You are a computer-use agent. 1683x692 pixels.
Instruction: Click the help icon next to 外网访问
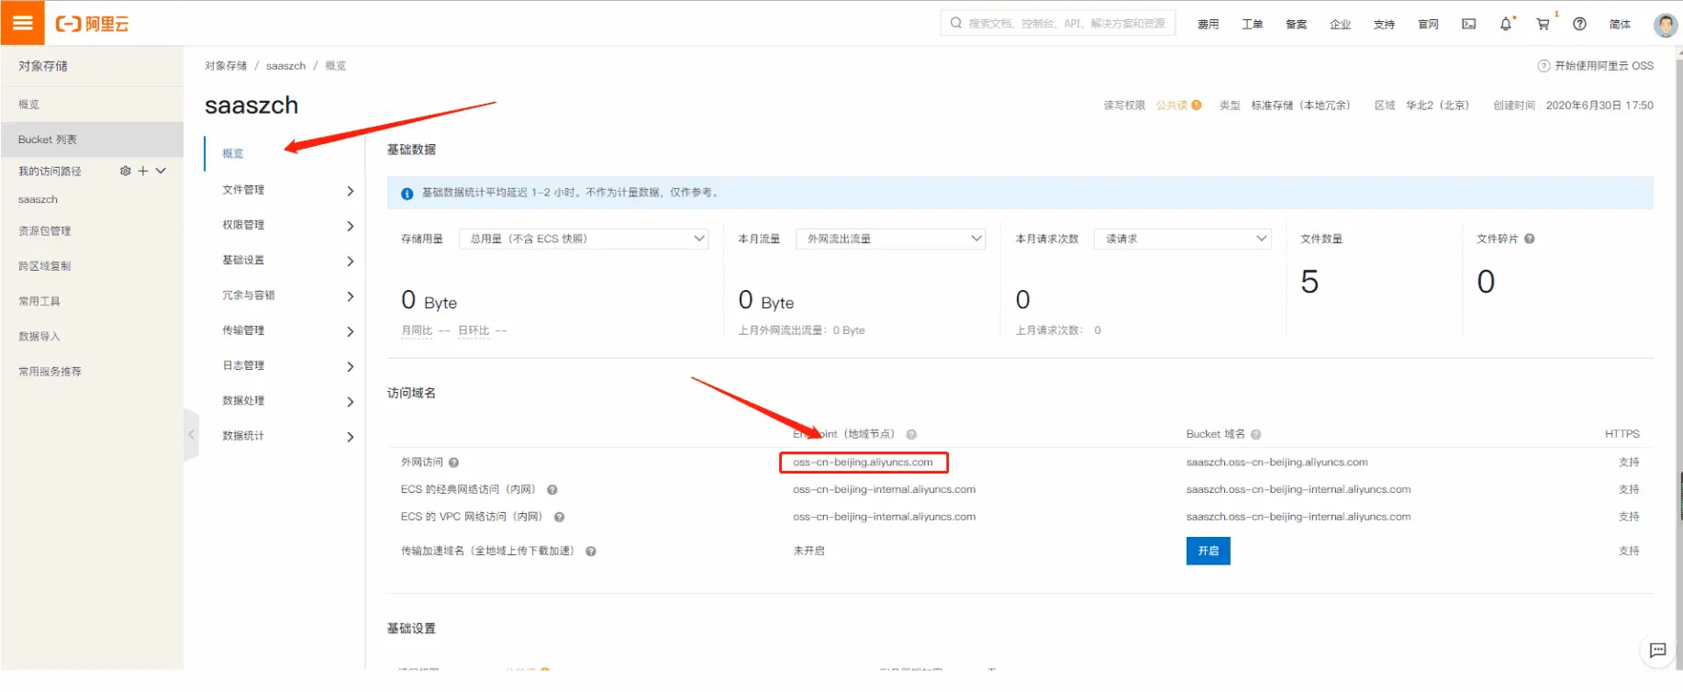tap(454, 463)
